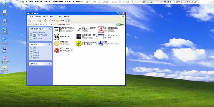Switch to 我的计算机 tab

tap(167, 2)
